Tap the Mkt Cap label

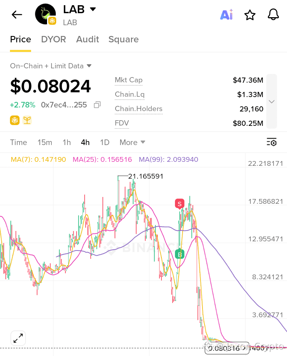click(x=129, y=80)
